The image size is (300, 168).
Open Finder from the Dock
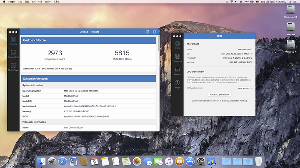(41, 161)
